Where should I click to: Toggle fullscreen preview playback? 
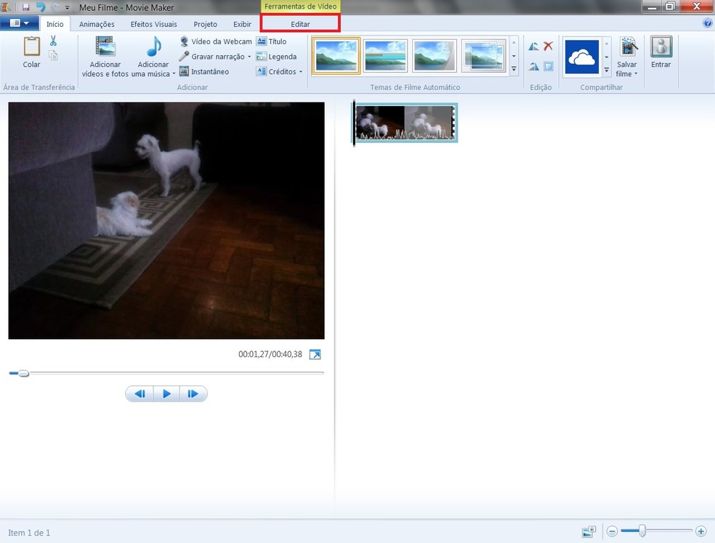(315, 354)
